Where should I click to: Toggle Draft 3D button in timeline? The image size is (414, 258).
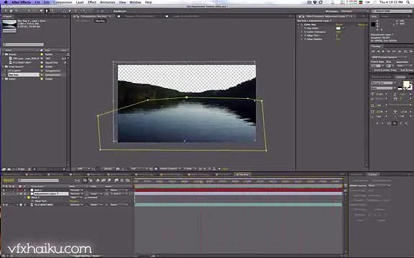pos(91,181)
